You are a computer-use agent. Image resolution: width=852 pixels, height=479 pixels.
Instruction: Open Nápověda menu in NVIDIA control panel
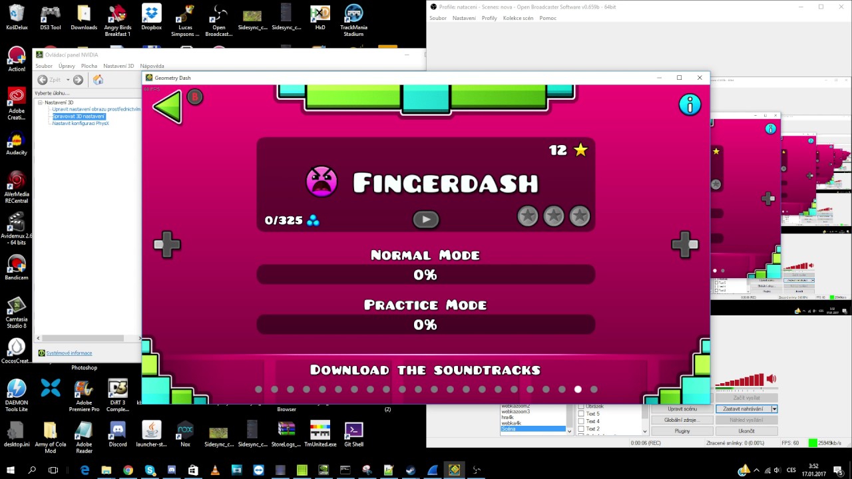(152, 66)
